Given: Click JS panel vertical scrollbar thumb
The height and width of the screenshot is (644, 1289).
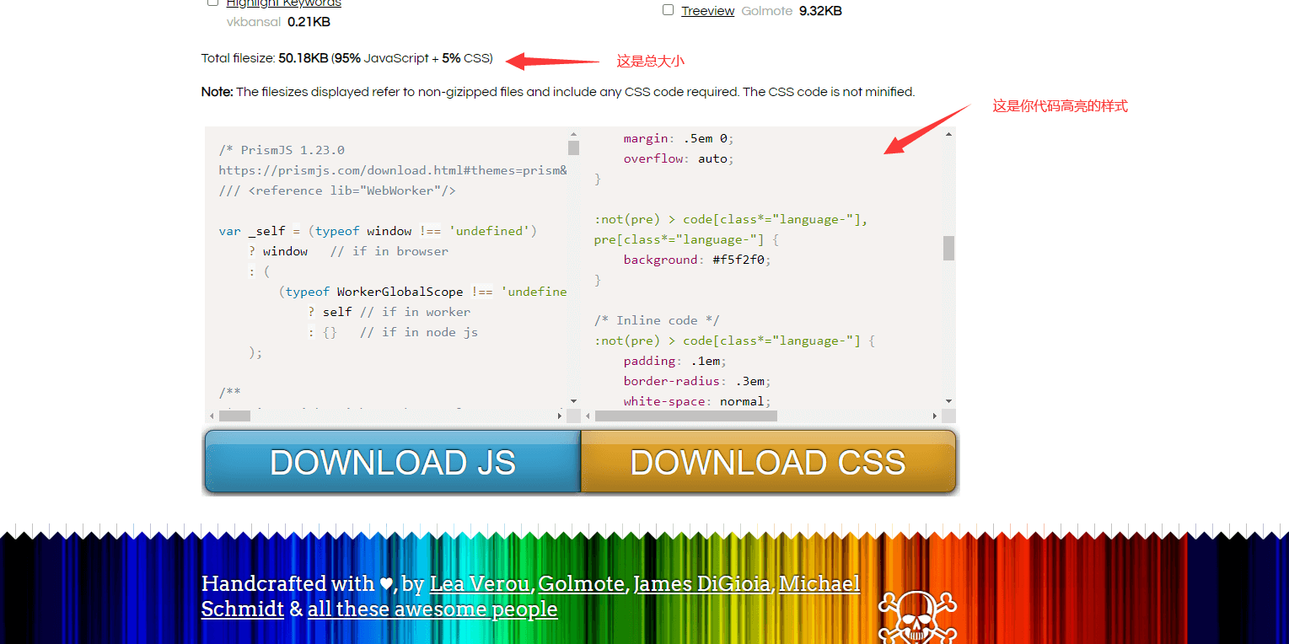Looking at the screenshot, I should (573, 148).
